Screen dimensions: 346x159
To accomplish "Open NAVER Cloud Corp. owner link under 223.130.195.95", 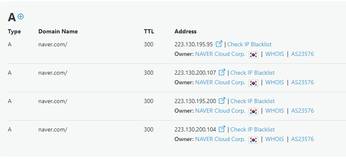I will 220,54.
